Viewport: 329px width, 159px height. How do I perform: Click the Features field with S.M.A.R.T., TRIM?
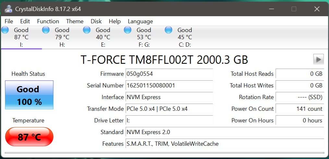coord(225,144)
